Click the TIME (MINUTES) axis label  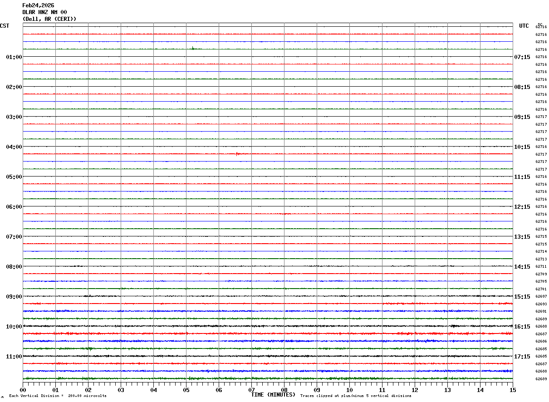tap(273, 395)
